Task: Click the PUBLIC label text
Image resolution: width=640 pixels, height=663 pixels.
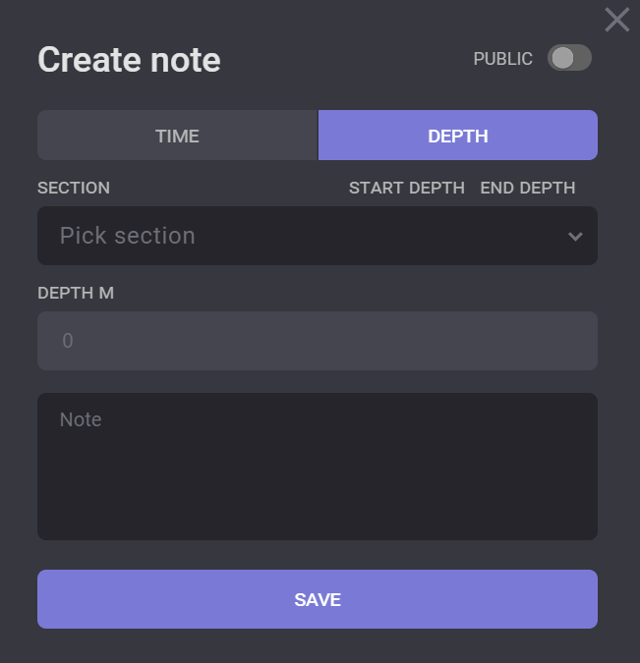Action: tap(502, 59)
